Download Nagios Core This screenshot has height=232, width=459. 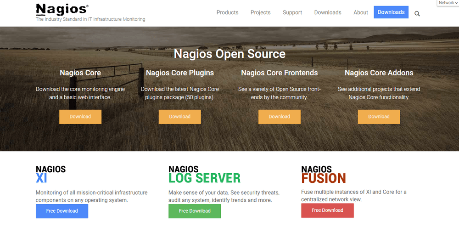click(80, 117)
